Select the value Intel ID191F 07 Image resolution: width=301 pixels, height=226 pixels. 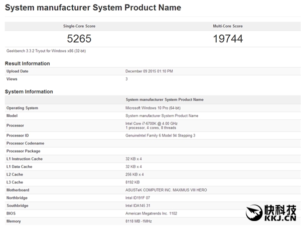coord(137,197)
